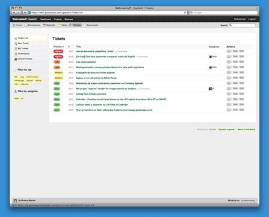This screenshot has height=217, width=269.
Task: Click the user icon in the bottom bar
Action: click(x=15, y=201)
